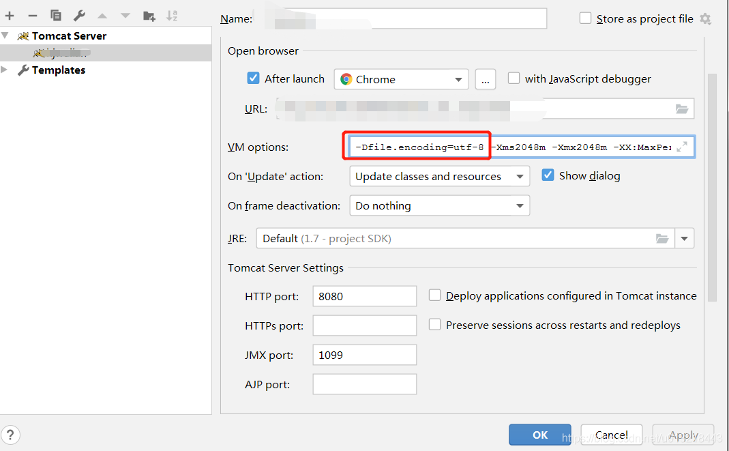Sort configurations alphabetically
The width and height of the screenshot is (729, 451).
pos(172,16)
